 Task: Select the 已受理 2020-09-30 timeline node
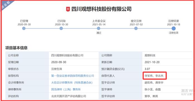point(24,28)
